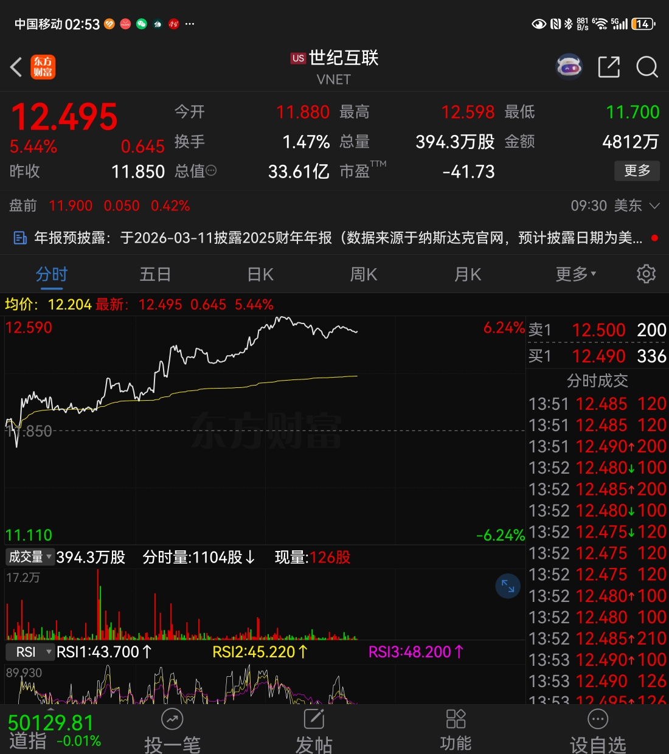The height and width of the screenshot is (754, 669).
Task: Expand the 美东 timezone chevron
Action: pos(655,206)
